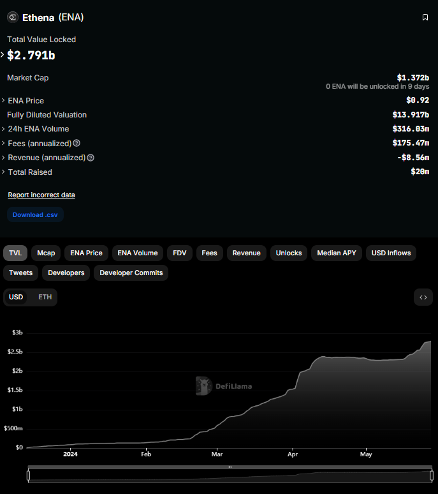Enable the Developer Commits chart metric

pos(131,273)
